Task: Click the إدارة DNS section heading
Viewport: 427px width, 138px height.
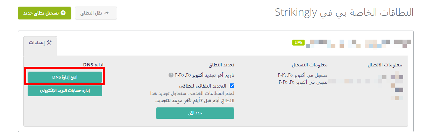Action: tap(93, 65)
